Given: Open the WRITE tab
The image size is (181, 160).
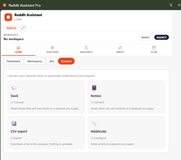Looking at the screenshot, I should click(120, 50).
